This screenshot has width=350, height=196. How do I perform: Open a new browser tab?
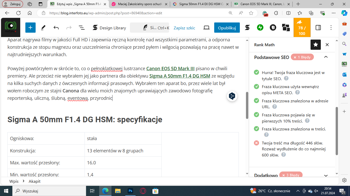[x=298, y=4]
